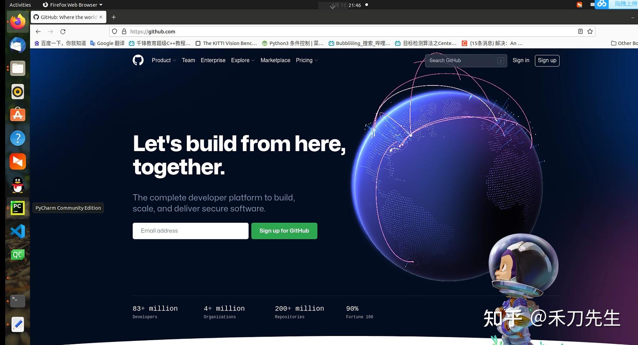Bookmark the page using the star icon
This screenshot has height=345, width=638.
[x=590, y=31]
